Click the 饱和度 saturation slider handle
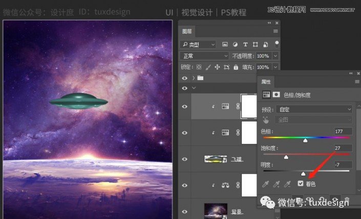361x219 pixels. tap(286, 157)
